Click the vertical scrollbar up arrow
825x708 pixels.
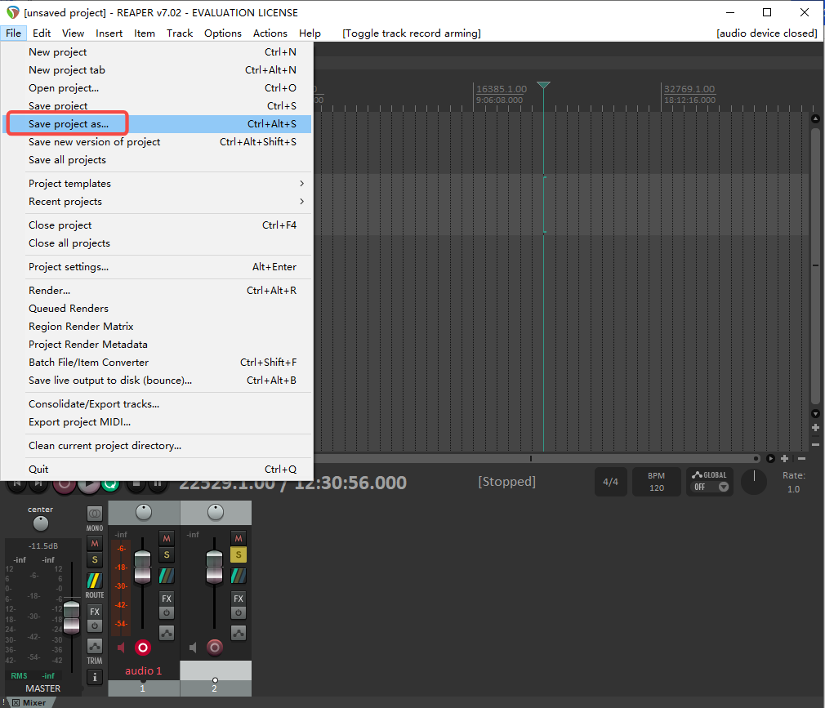click(815, 119)
